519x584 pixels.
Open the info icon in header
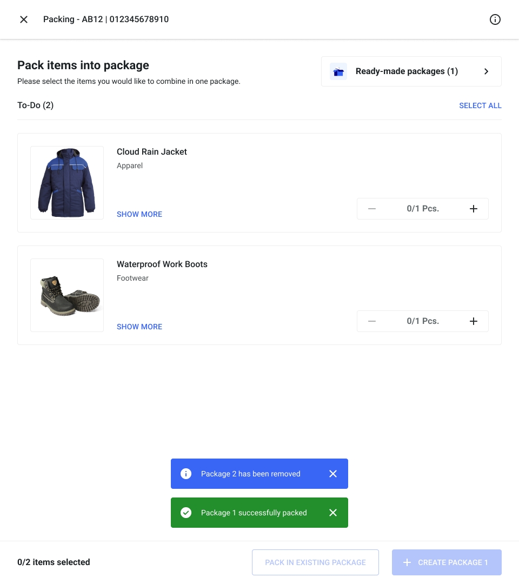click(495, 19)
